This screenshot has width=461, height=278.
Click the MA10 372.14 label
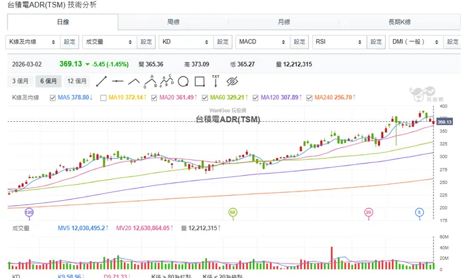coord(127,98)
